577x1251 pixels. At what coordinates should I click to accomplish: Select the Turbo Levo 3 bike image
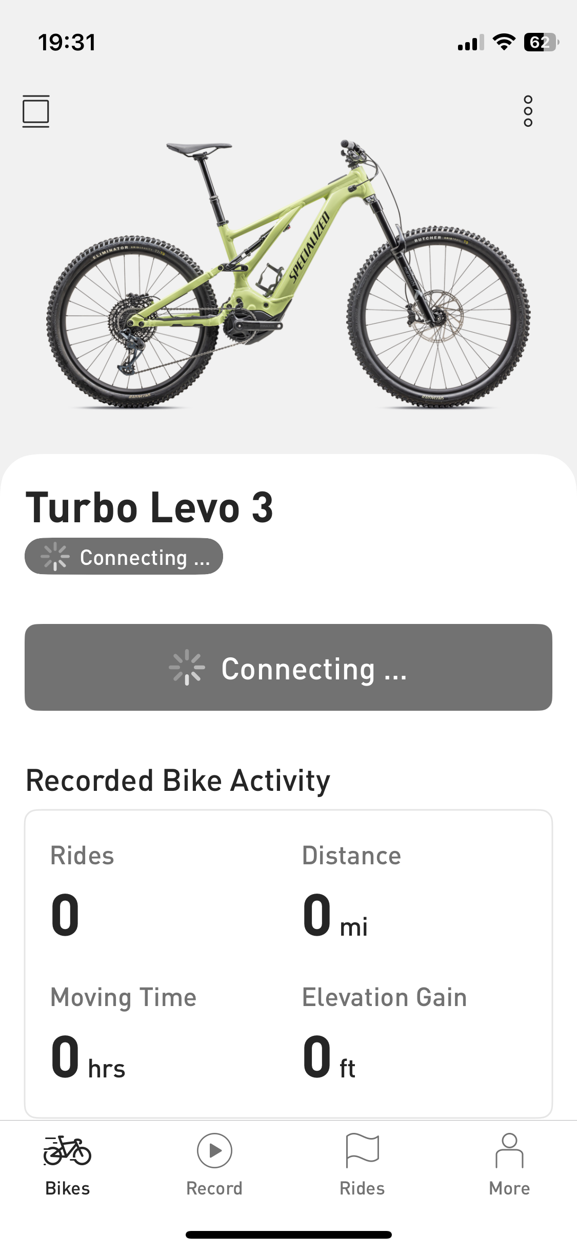coord(288,273)
